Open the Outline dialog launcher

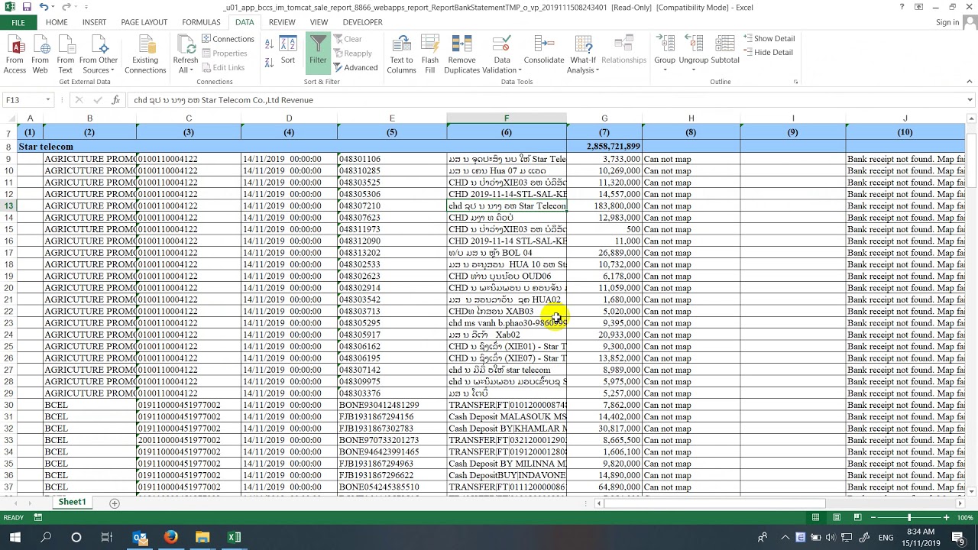795,82
